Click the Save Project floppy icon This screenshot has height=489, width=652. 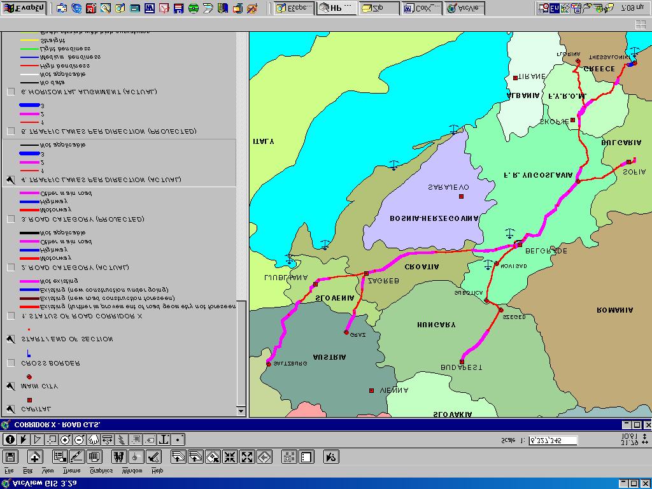[10, 457]
